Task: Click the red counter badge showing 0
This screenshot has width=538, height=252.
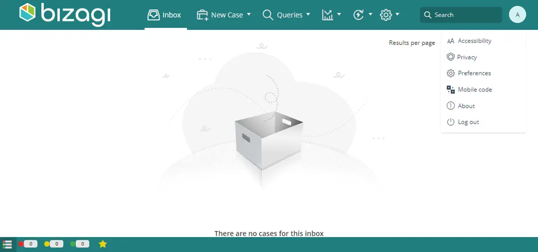Action: pos(30,244)
